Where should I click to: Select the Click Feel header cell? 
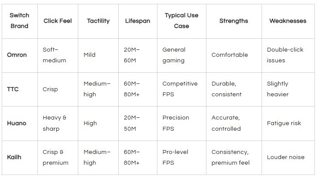(x=58, y=21)
